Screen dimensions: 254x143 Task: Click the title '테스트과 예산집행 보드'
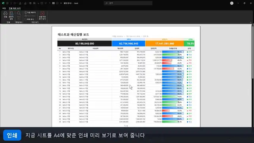click(x=73, y=35)
